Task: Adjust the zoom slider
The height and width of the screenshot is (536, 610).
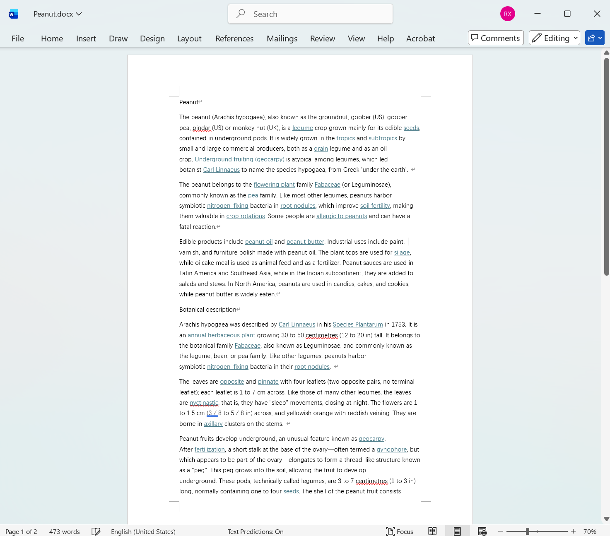Action: click(527, 530)
